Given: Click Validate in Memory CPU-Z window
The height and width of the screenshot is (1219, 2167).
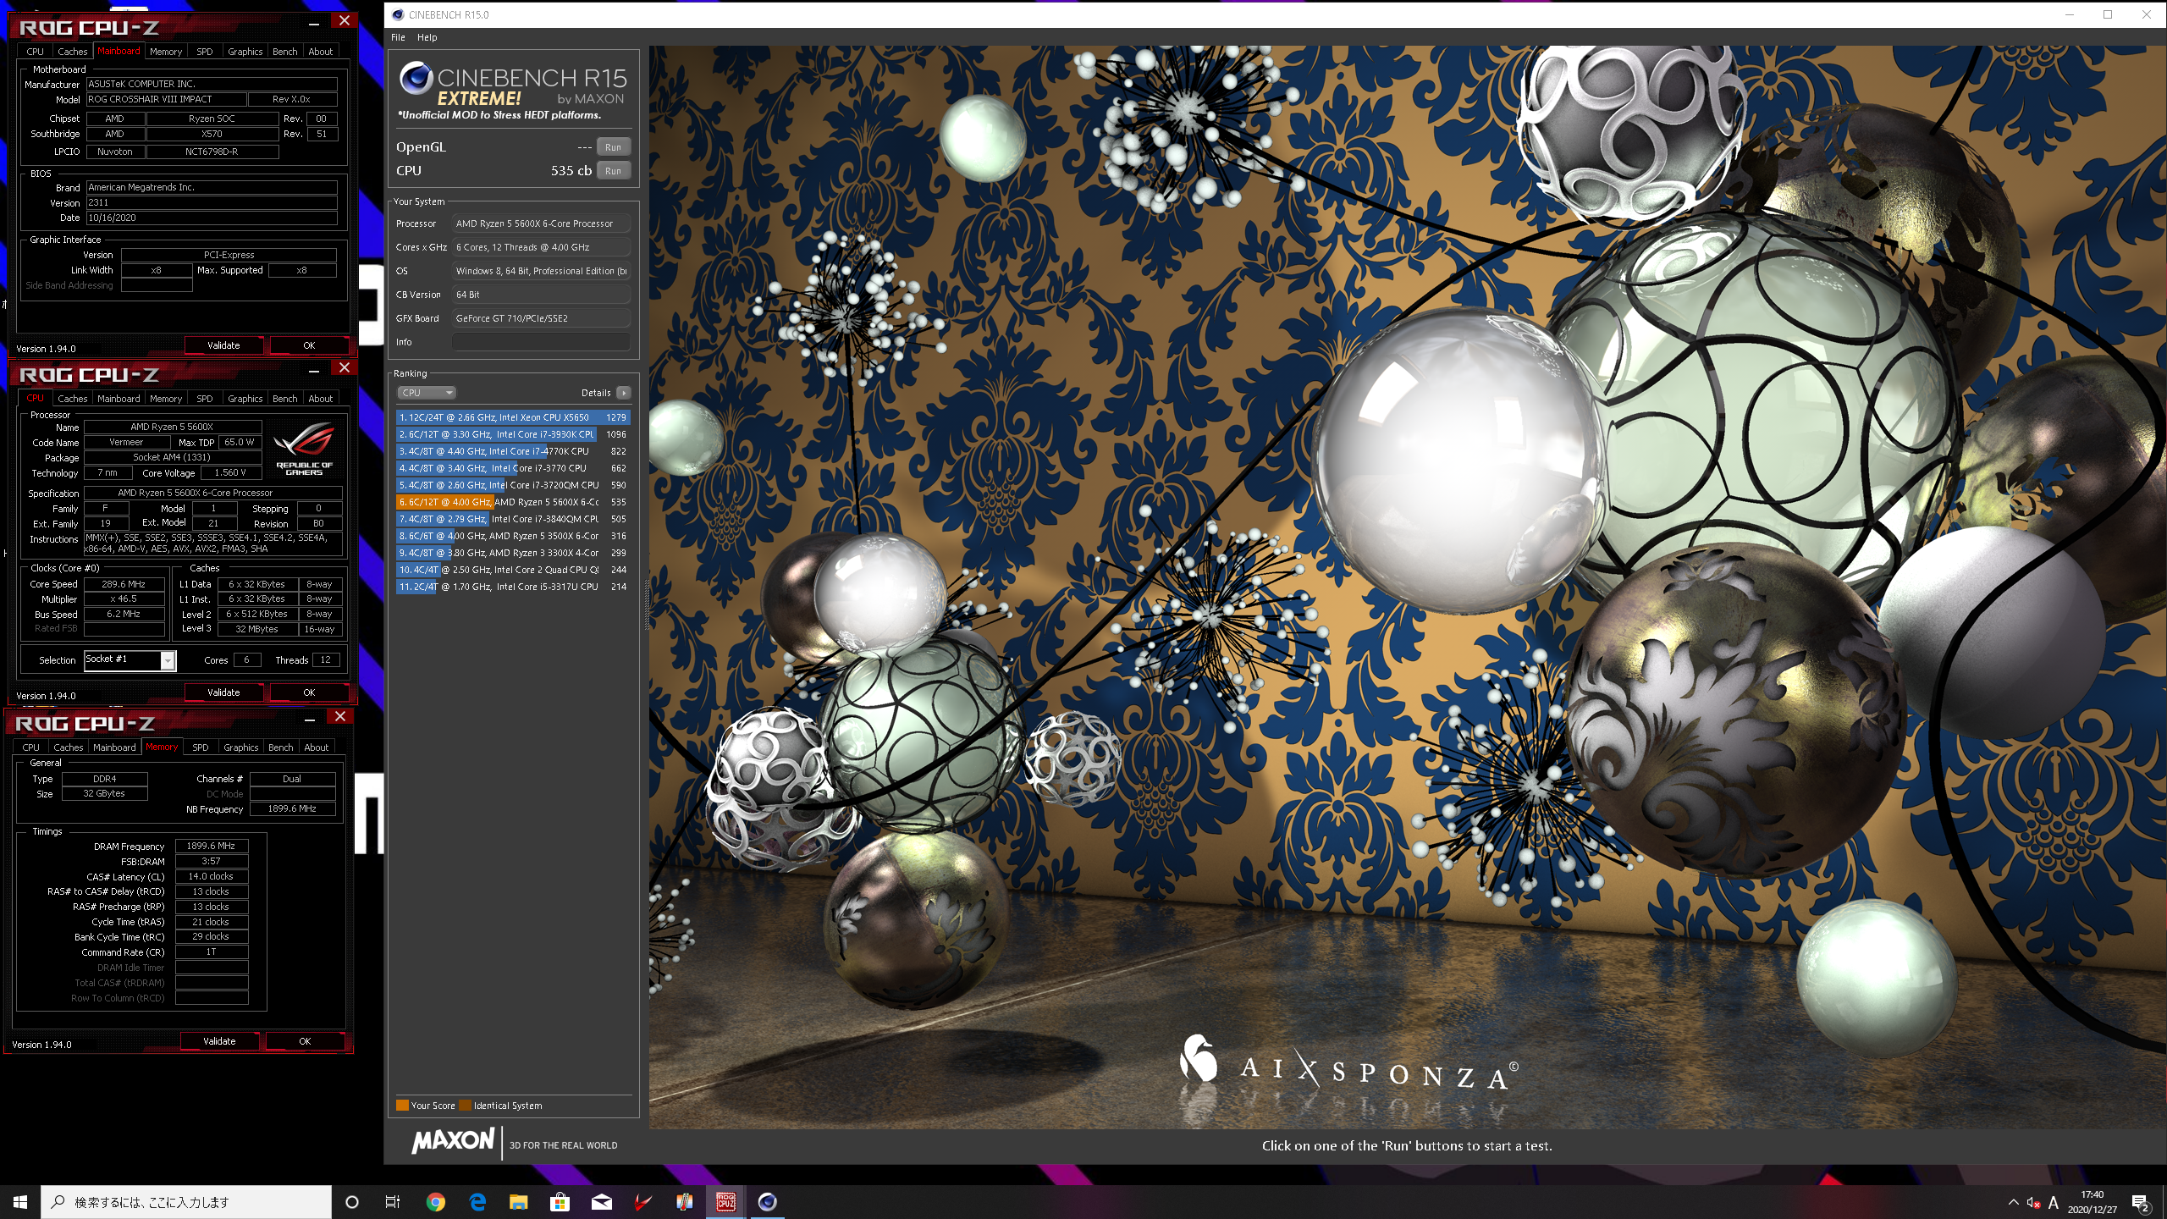Looking at the screenshot, I should click(x=219, y=1041).
